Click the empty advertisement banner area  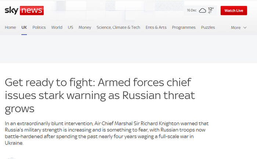point(128,49)
